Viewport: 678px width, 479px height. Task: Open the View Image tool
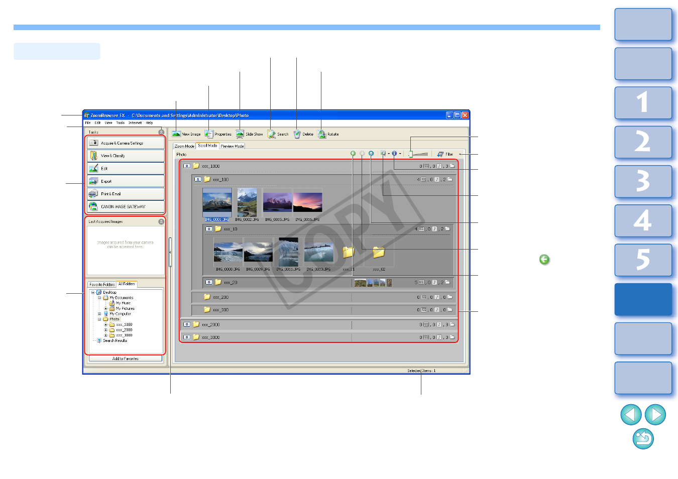point(186,134)
